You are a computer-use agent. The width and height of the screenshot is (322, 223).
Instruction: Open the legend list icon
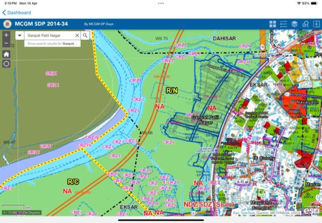click(x=284, y=24)
